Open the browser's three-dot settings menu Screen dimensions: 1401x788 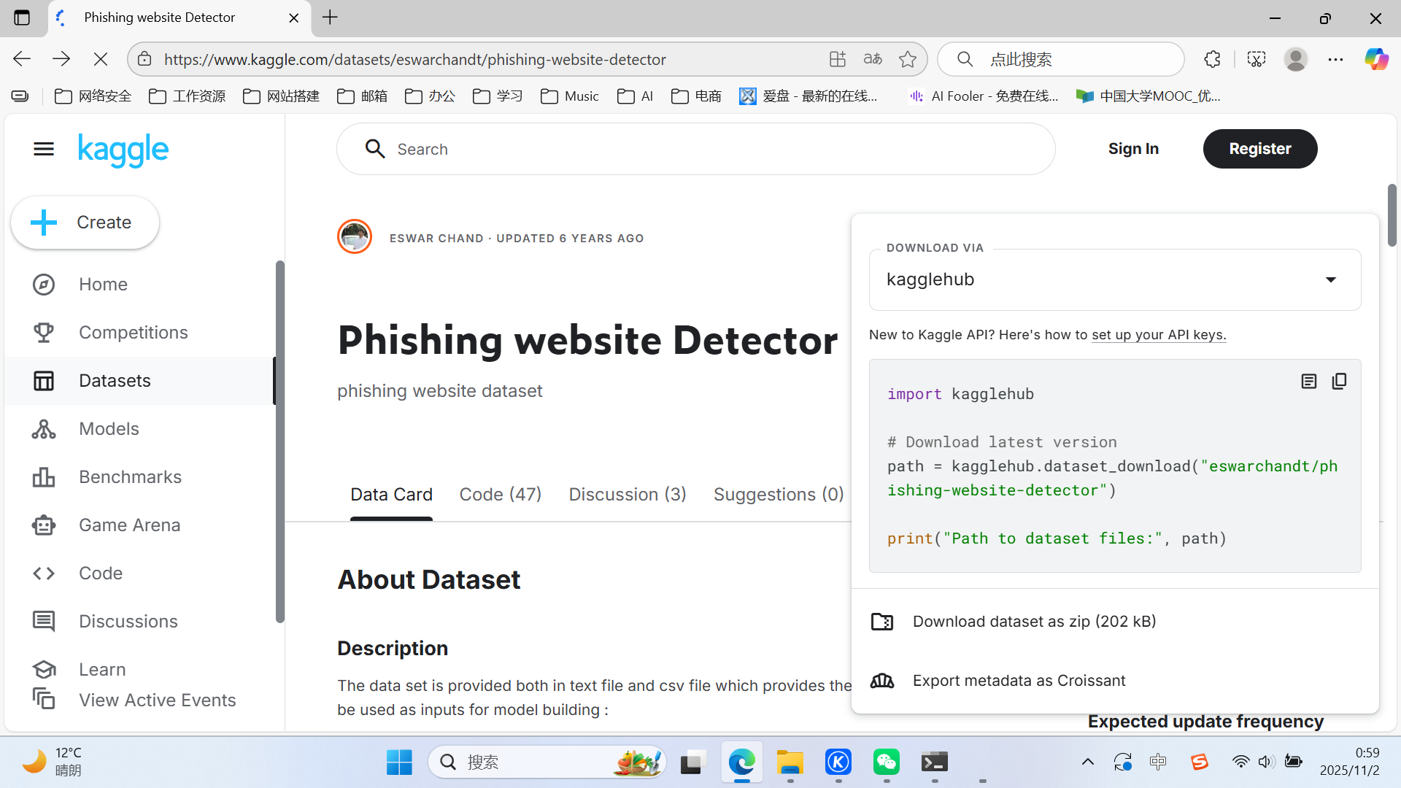point(1335,59)
